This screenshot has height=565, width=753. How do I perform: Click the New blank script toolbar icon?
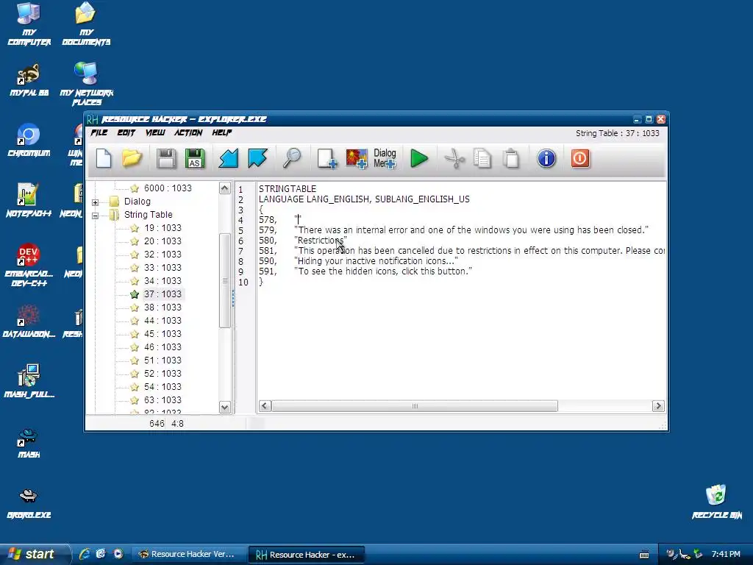pos(104,159)
